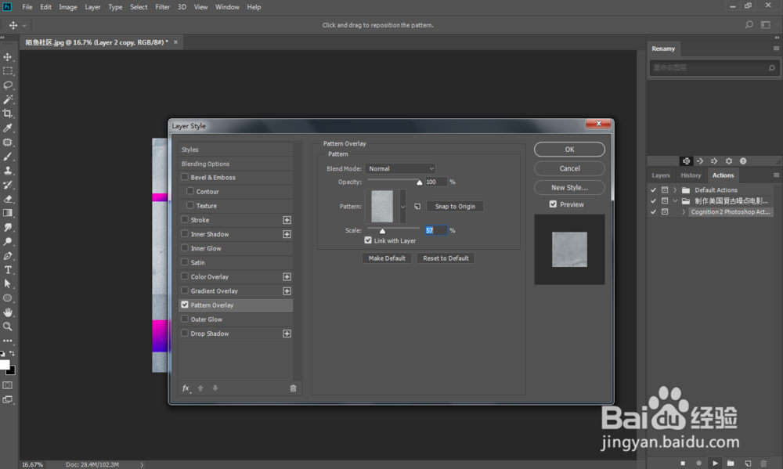This screenshot has width=783, height=469.
Task: Expand the Default Actions folder
Action: (x=675, y=189)
